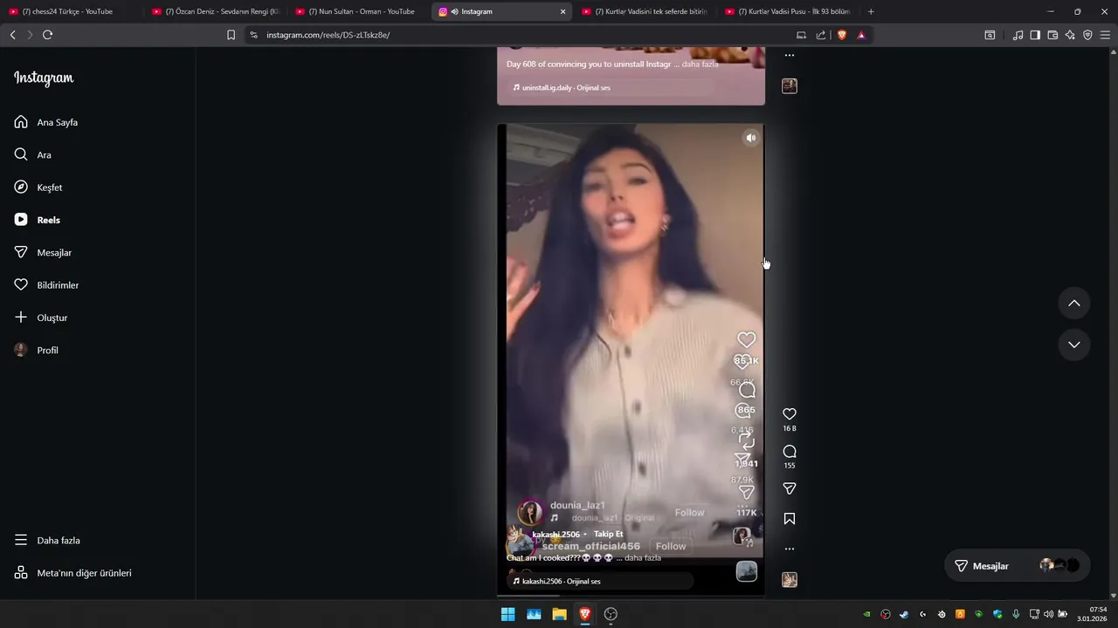Open OBS Studio from taskbar
The width and height of the screenshot is (1118, 628).
[611, 614]
